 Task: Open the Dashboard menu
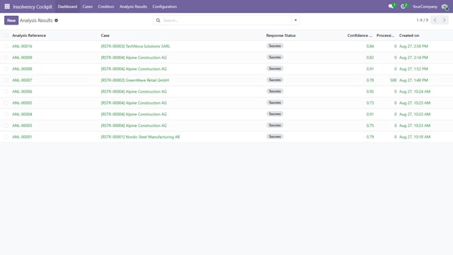[x=67, y=7]
